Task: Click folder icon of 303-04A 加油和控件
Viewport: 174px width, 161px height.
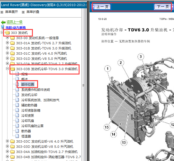Action: pyautogui.click(x=12, y=152)
